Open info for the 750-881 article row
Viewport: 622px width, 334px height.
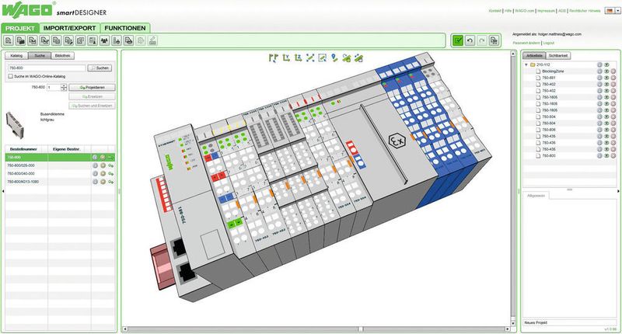(599, 78)
